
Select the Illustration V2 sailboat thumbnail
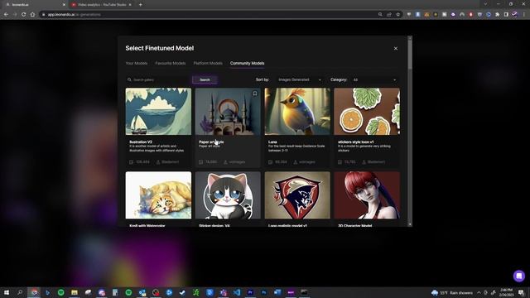(158, 112)
